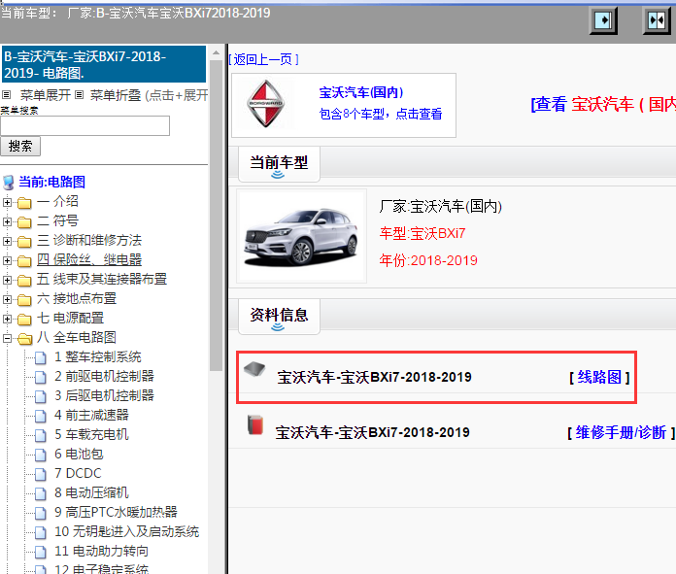Click 厂家:宝沃汽车(国内) text
This screenshot has width=676, height=574.
(x=441, y=206)
